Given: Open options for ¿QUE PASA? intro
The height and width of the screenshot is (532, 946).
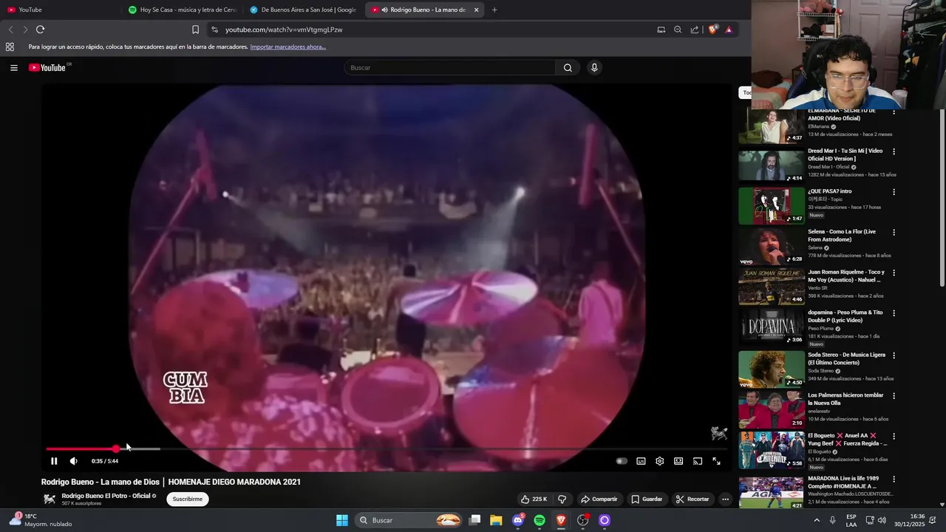Looking at the screenshot, I should pos(894,191).
